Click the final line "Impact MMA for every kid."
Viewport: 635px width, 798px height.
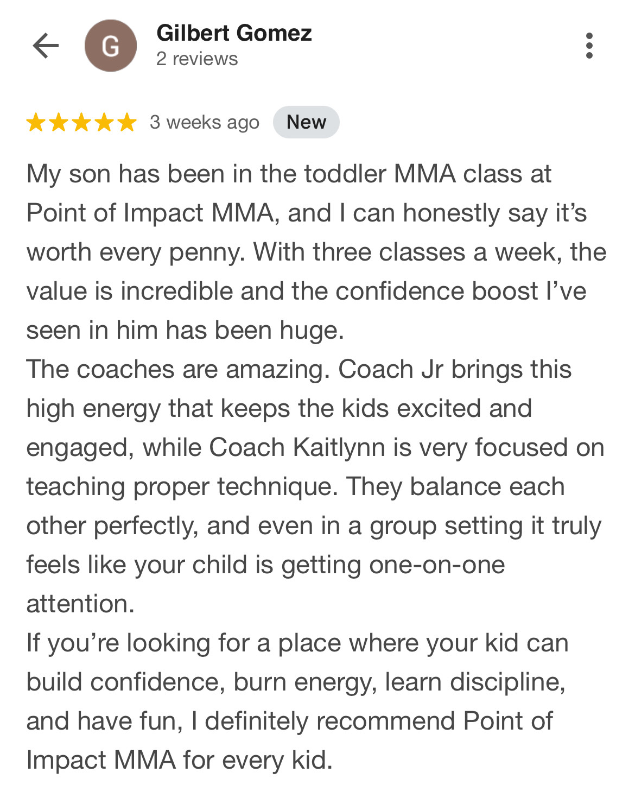pos(179,760)
